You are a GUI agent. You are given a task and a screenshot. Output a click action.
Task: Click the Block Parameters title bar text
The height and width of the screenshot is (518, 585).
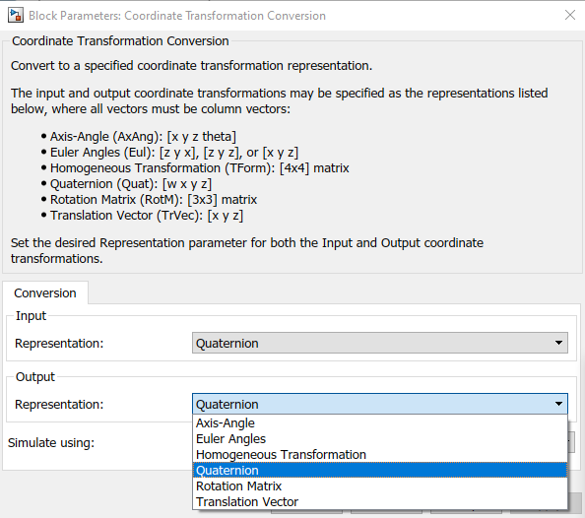(x=177, y=16)
